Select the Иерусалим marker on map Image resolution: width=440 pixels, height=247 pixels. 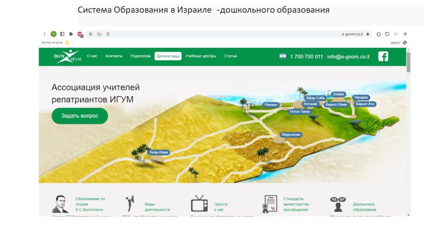(x=291, y=135)
